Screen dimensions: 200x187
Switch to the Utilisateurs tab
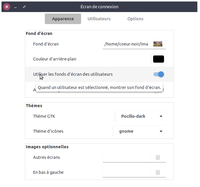click(99, 19)
